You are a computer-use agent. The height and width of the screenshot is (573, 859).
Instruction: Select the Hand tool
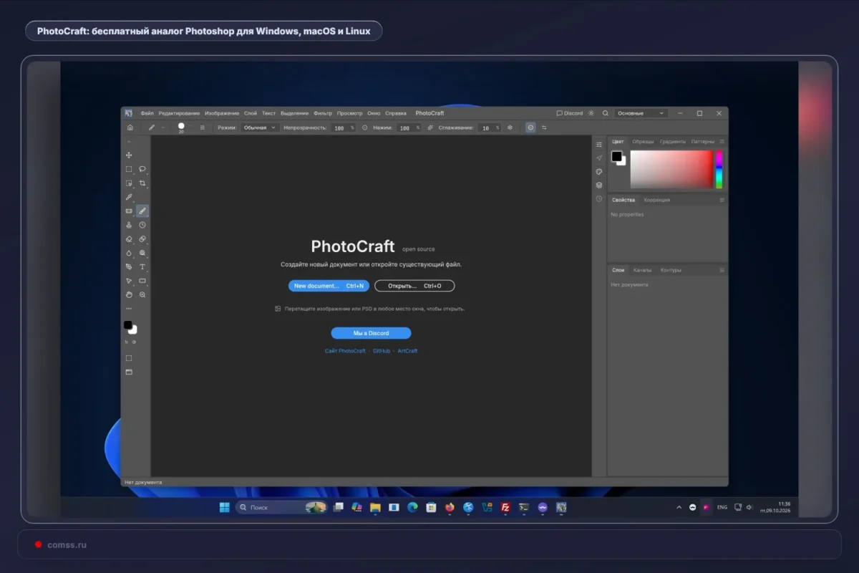(x=129, y=294)
